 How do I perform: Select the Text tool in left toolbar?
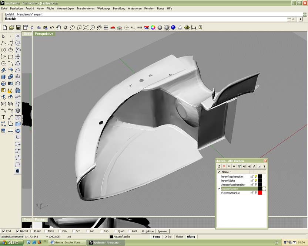[3, 117]
